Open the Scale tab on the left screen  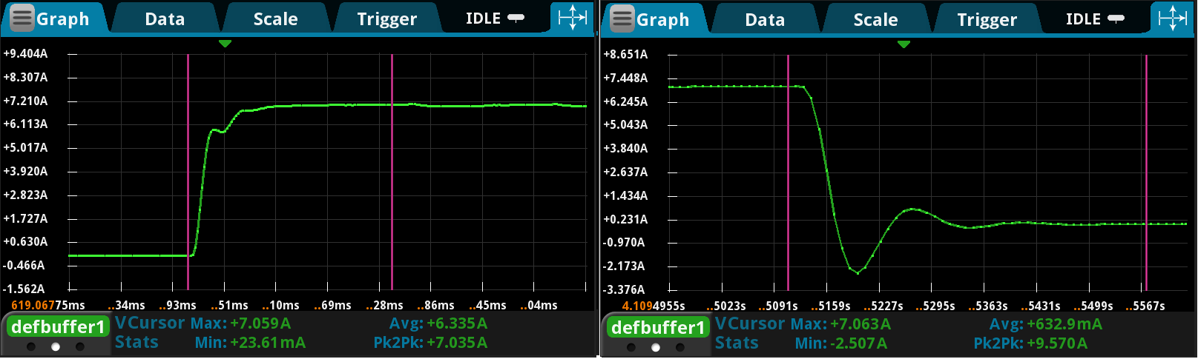[x=275, y=19]
